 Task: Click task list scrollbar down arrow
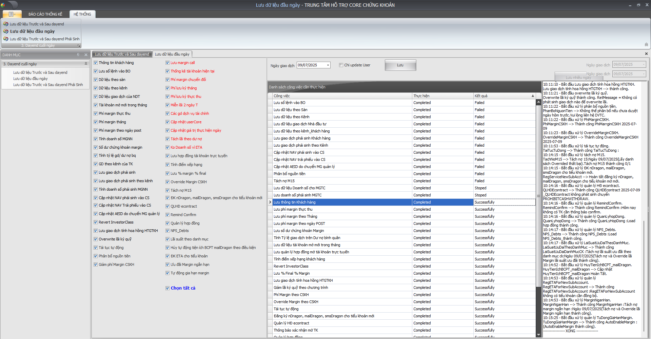pos(538,335)
